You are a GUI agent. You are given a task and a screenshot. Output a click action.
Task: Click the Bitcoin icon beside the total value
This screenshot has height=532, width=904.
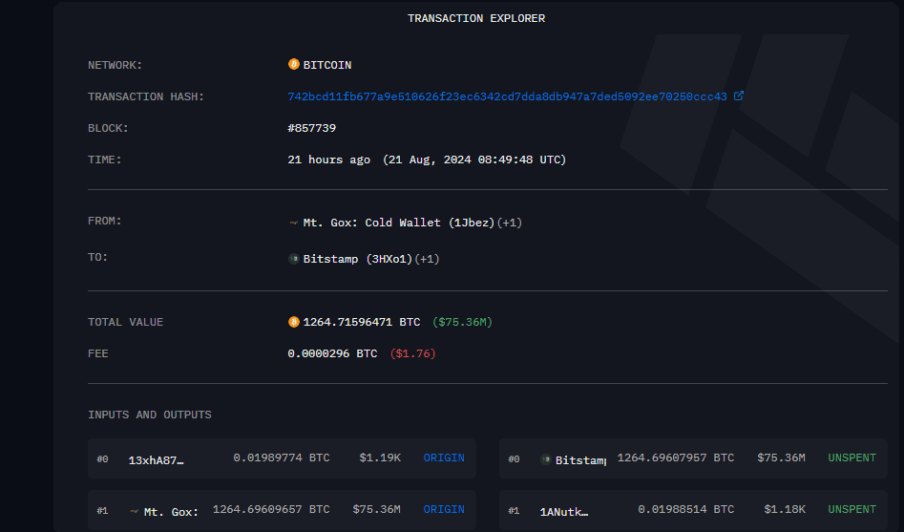coord(294,322)
